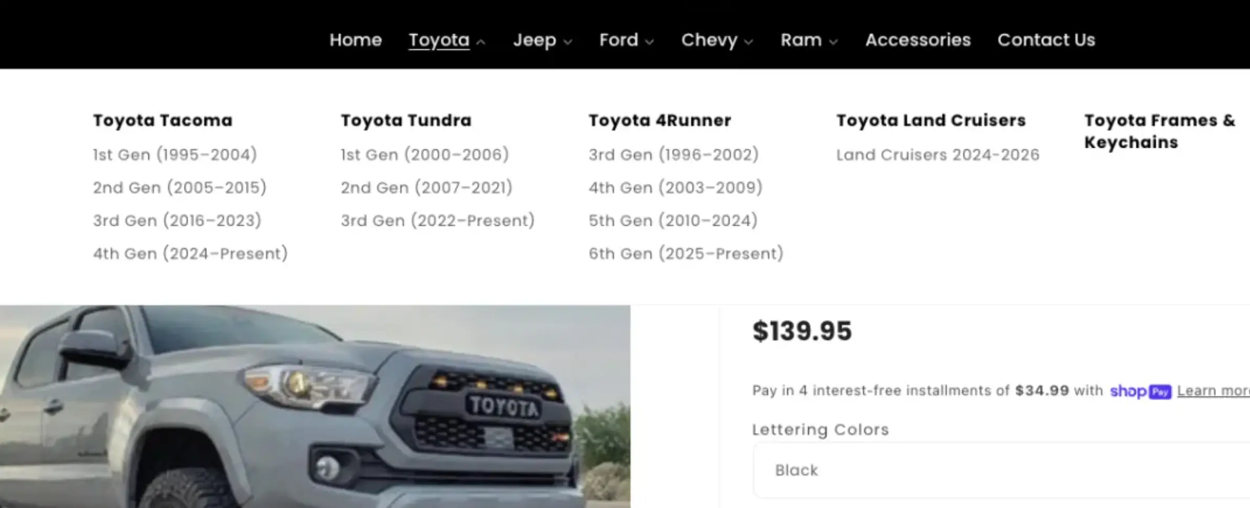Open Land Cruisers 2024-2026 link

point(938,155)
